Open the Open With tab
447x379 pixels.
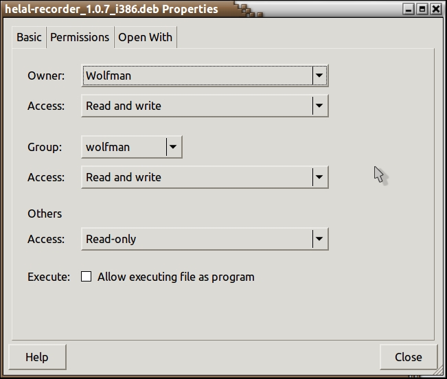(x=145, y=37)
